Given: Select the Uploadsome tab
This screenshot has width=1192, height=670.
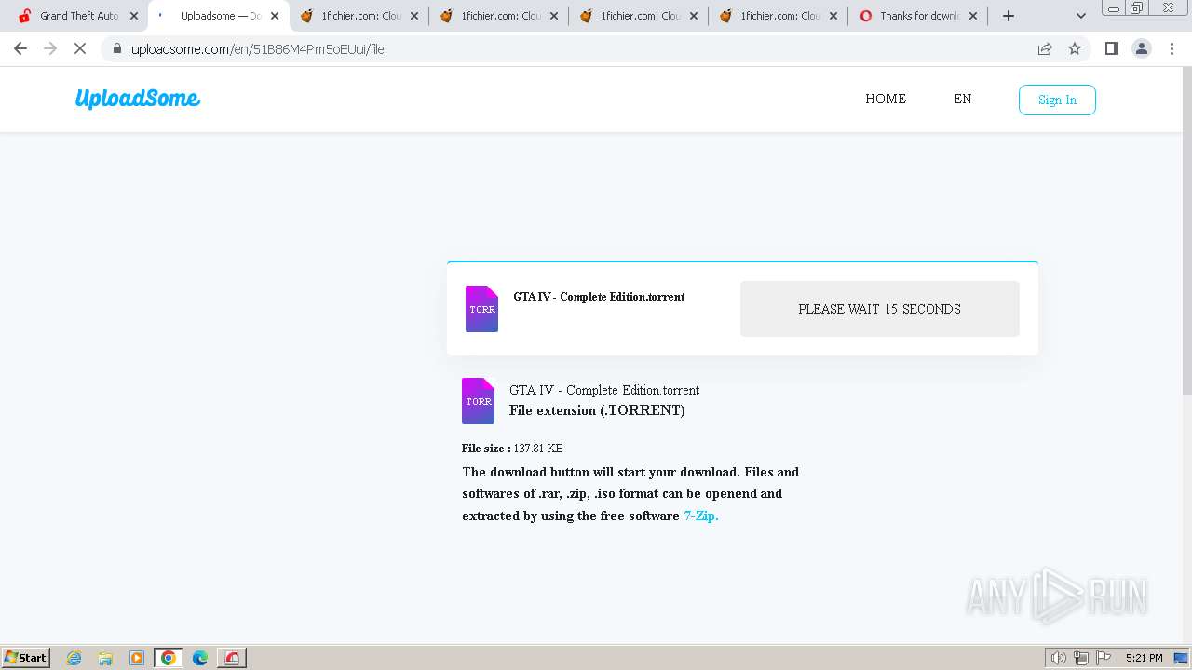Looking at the screenshot, I should click(x=219, y=16).
